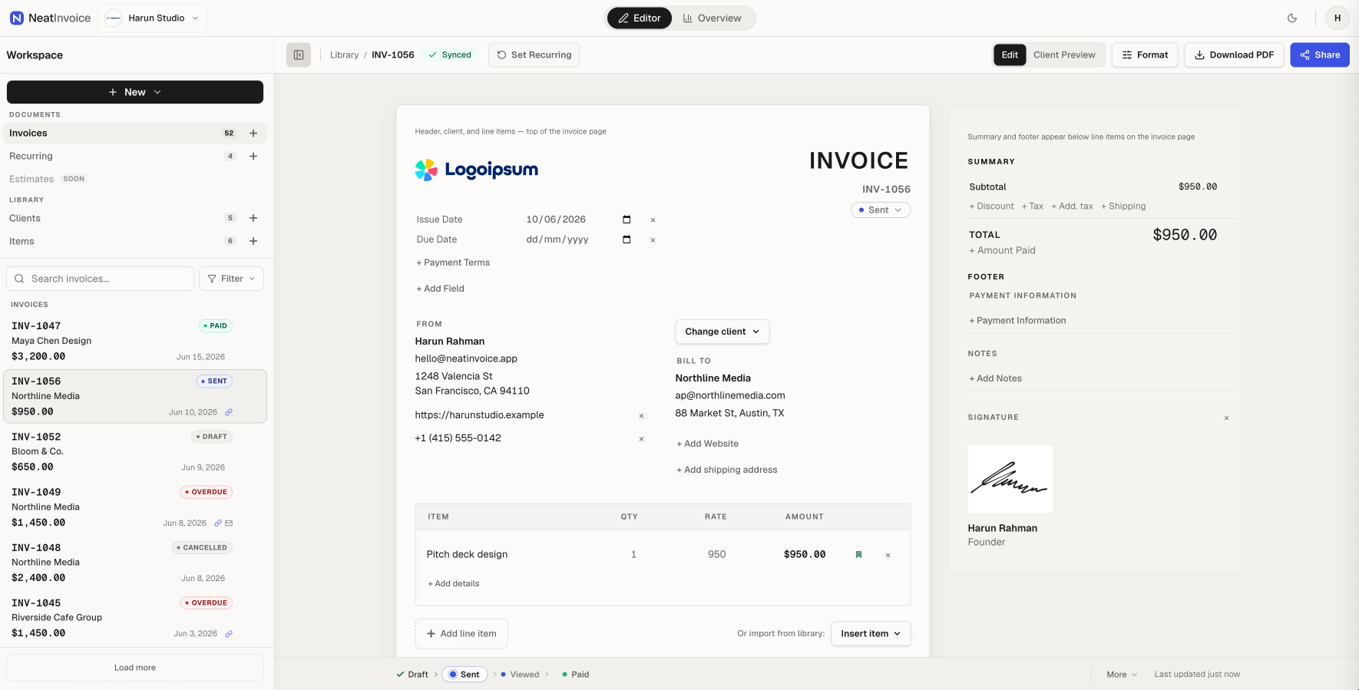1359x690 pixels.
Task: Delete Pitch deck design line item
Action: (x=888, y=555)
